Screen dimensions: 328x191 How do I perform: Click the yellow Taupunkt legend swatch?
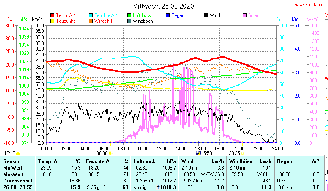click(x=52, y=21)
